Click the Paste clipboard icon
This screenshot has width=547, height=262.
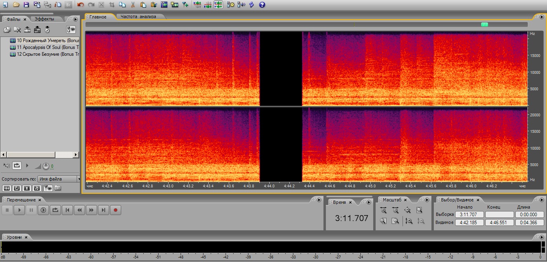pyautogui.click(x=143, y=5)
